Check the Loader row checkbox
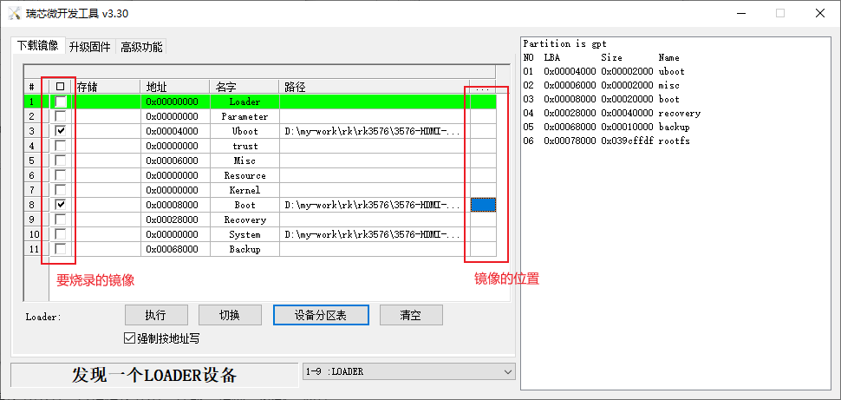 pyautogui.click(x=62, y=102)
